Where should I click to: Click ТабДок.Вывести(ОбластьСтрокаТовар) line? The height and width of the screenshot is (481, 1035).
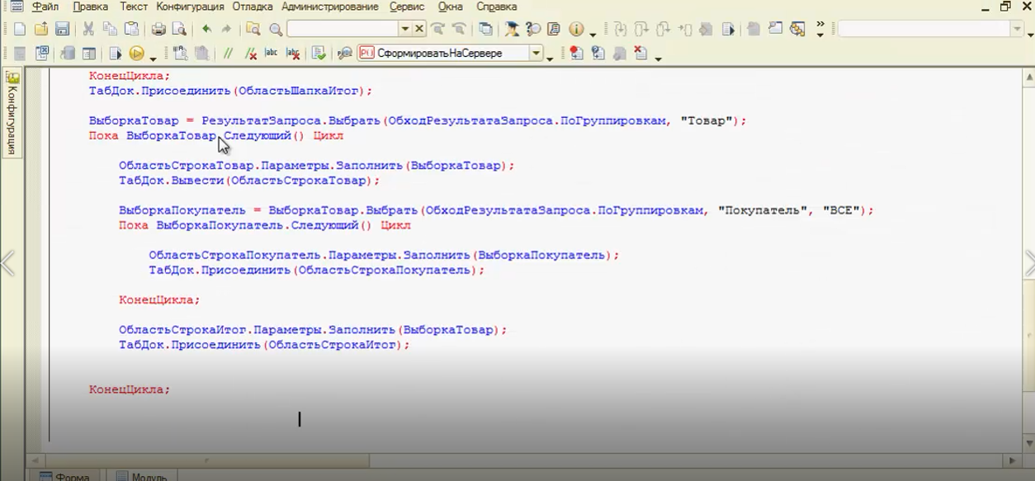click(249, 180)
